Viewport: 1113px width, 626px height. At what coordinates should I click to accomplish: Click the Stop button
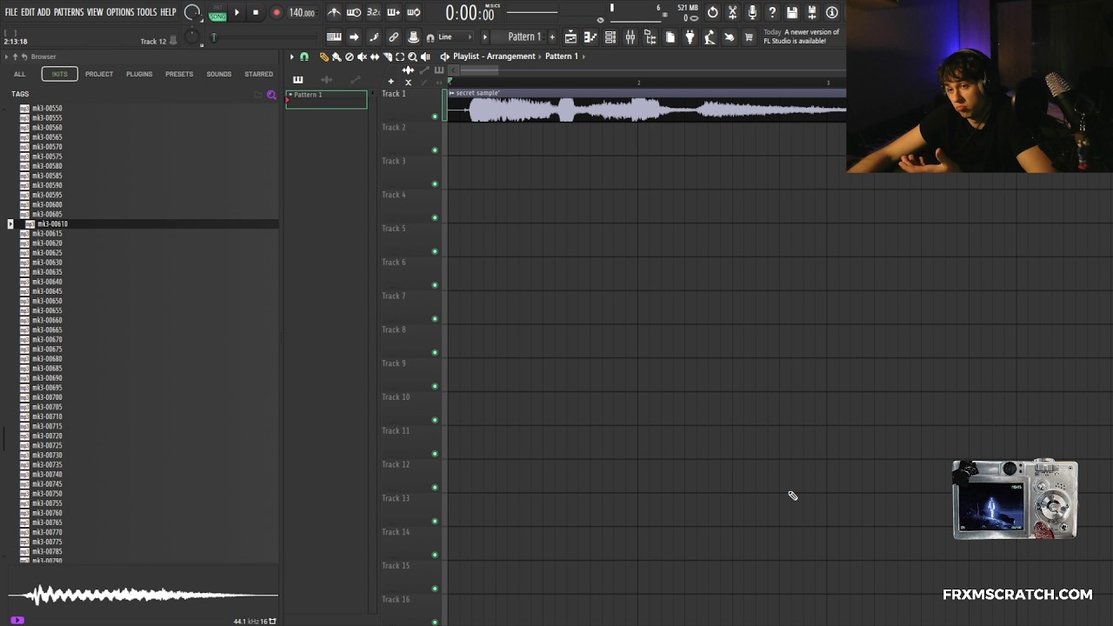(x=256, y=12)
